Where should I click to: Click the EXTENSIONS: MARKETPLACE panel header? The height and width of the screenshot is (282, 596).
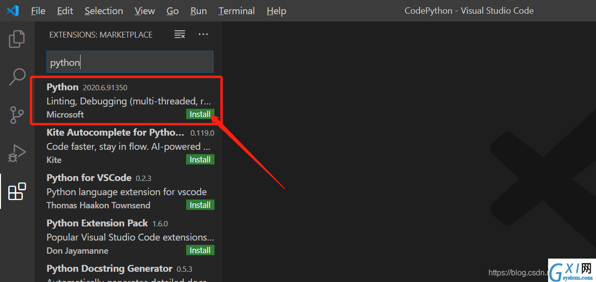click(x=101, y=35)
